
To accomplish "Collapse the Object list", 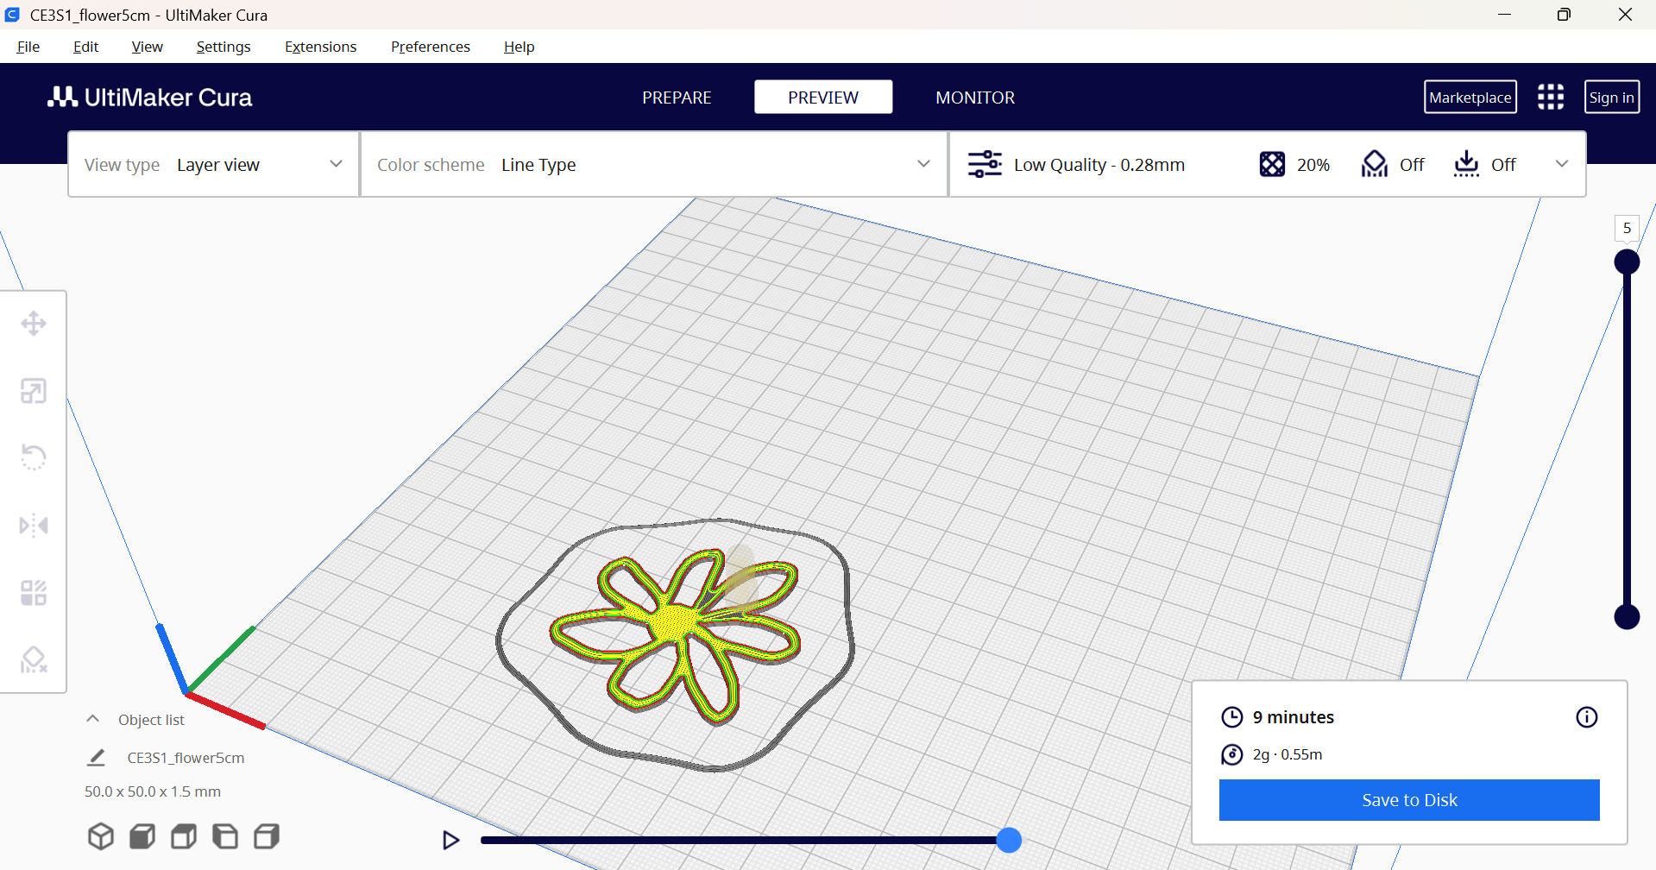I will (93, 719).
